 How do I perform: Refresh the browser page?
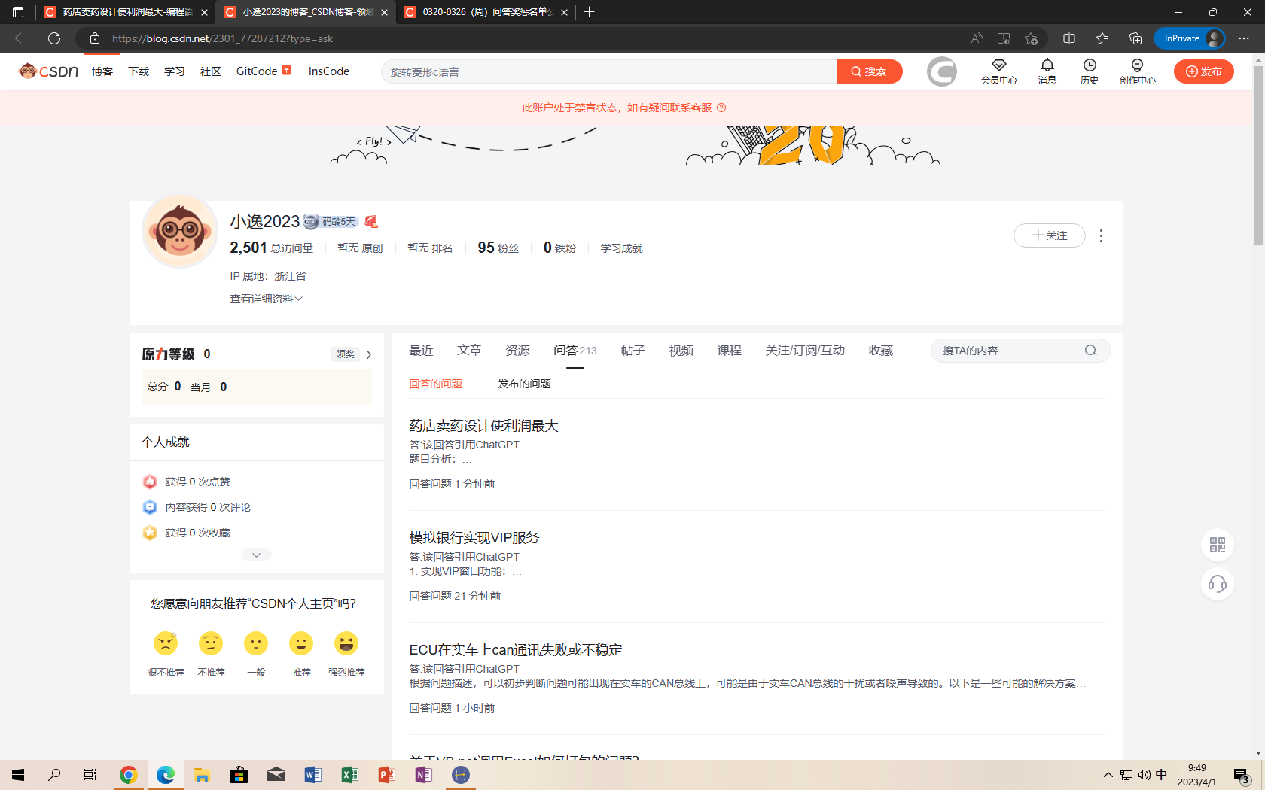(54, 38)
